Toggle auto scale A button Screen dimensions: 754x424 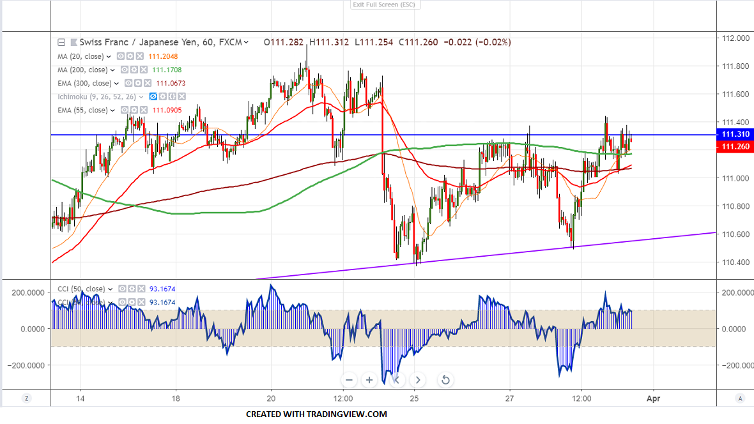coord(740,398)
